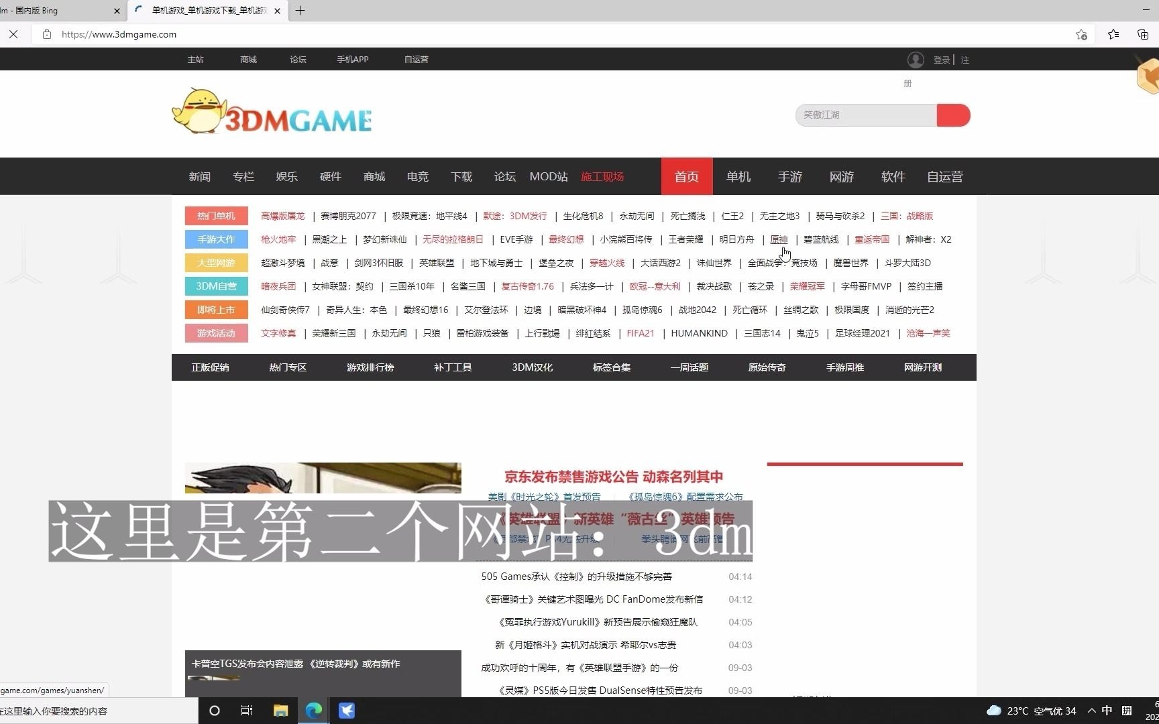Click 手机APP in top bar
The image size is (1159, 724).
tap(353, 60)
